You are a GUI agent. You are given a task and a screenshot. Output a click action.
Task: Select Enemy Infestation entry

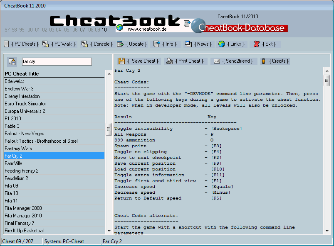tap(54, 96)
